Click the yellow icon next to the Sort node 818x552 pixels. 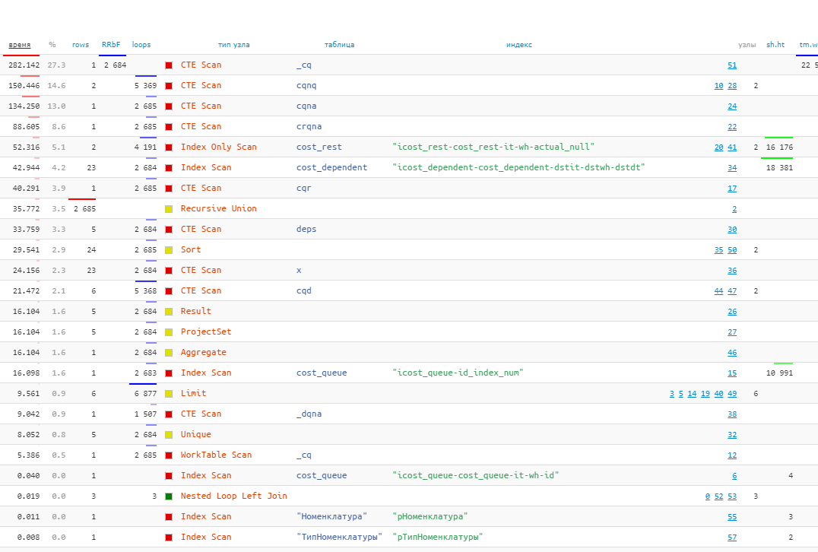click(169, 249)
